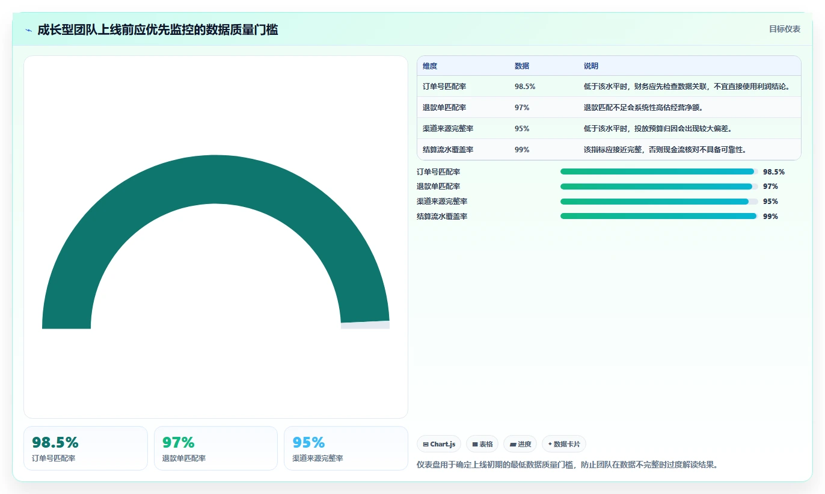This screenshot has height=494, width=825.
Task: Click the 95% value in the table
Action: tap(522, 129)
